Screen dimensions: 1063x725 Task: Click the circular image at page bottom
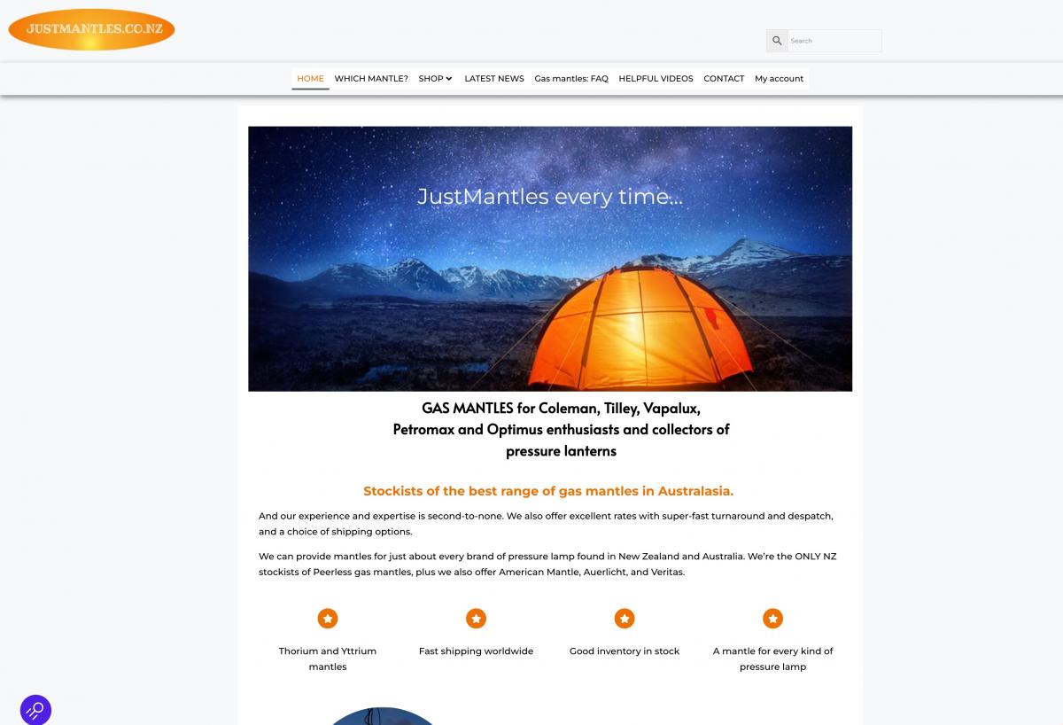383,716
